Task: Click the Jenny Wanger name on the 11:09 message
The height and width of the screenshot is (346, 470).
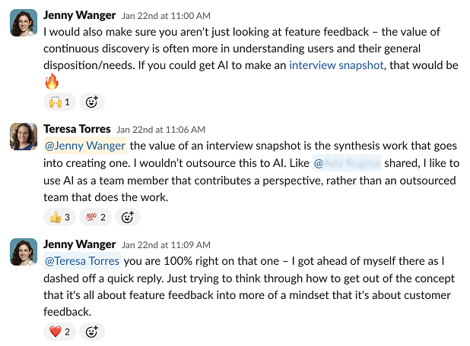Action: pyautogui.click(x=80, y=244)
